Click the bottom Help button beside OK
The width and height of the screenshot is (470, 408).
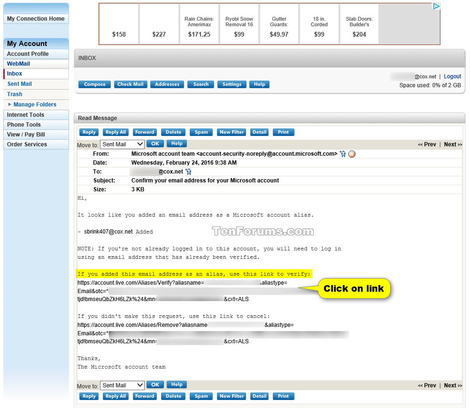(x=177, y=385)
